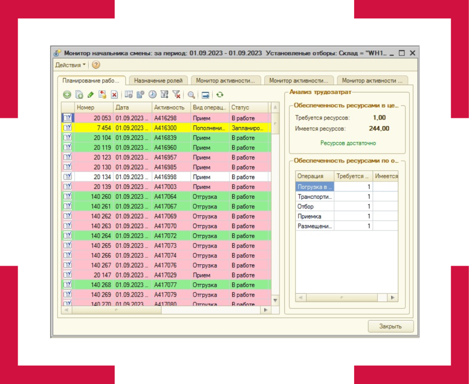This screenshot has width=469, height=384.
Task: Click right arrow of operations table scrollbar
Action: 393,297
